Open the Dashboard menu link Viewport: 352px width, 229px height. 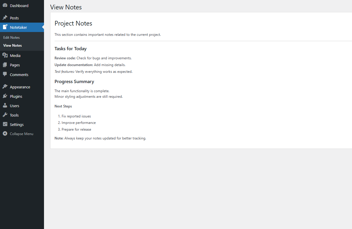click(19, 6)
